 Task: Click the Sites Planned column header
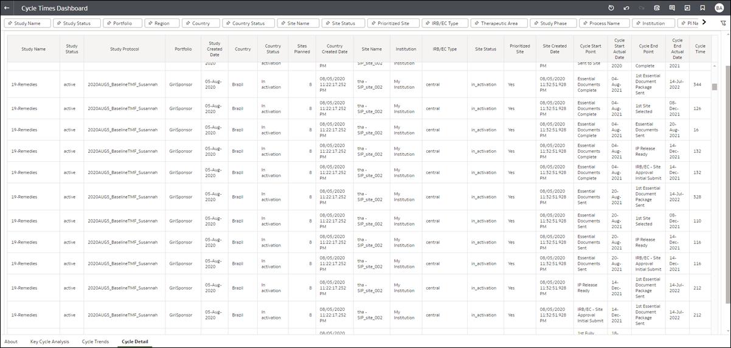pyautogui.click(x=302, y=49)
